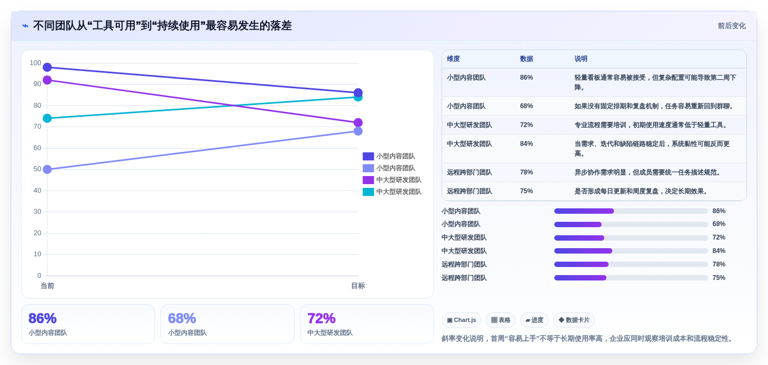Click the light blue data point at 目标

pos(358,131)
